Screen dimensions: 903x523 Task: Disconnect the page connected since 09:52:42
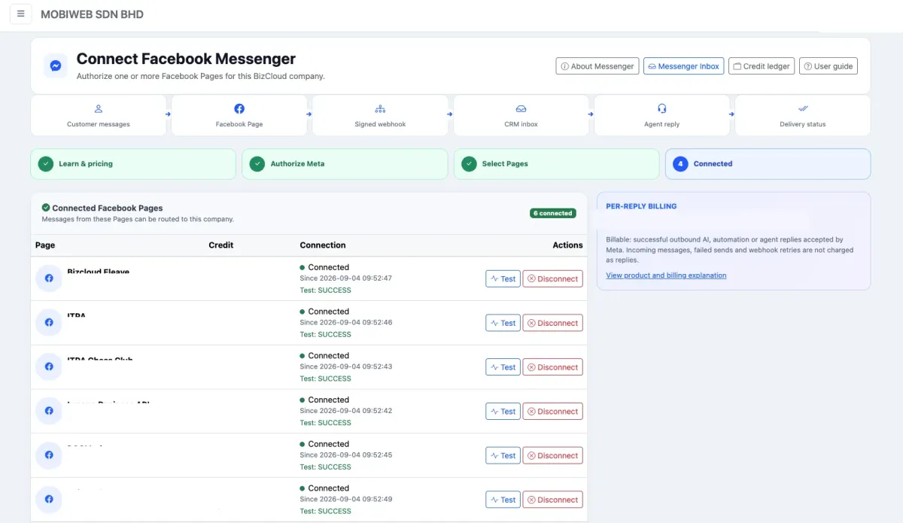pyautogui.click(x=552, y=412)
